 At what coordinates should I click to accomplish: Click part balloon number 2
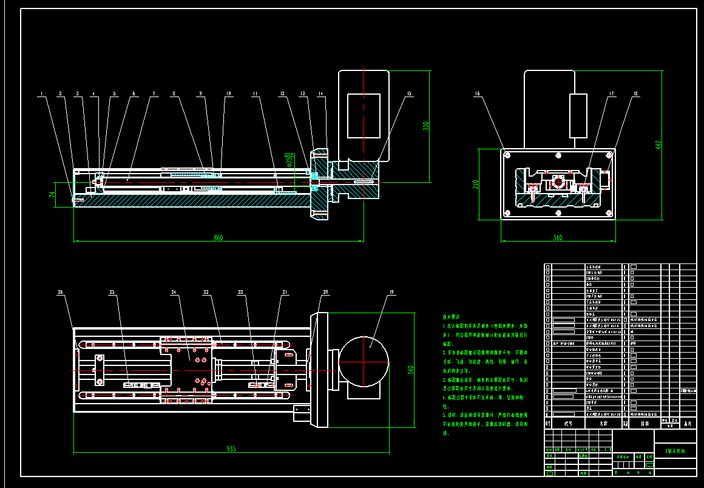tap(61, 94)
